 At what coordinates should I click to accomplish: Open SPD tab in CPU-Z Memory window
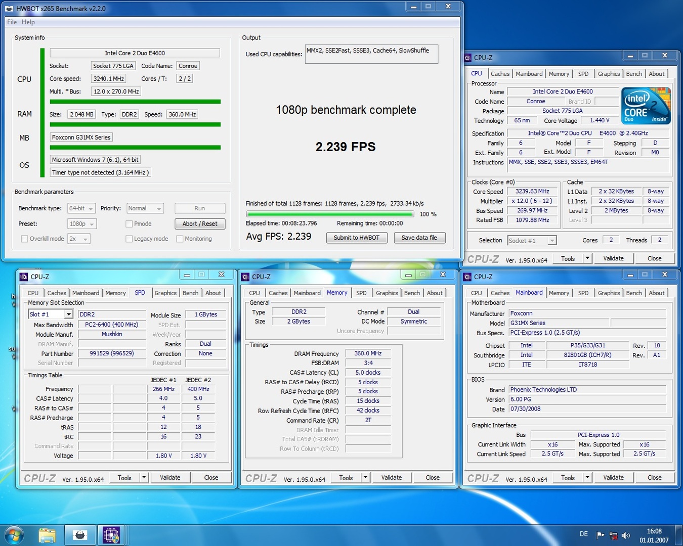click(361, 293)
